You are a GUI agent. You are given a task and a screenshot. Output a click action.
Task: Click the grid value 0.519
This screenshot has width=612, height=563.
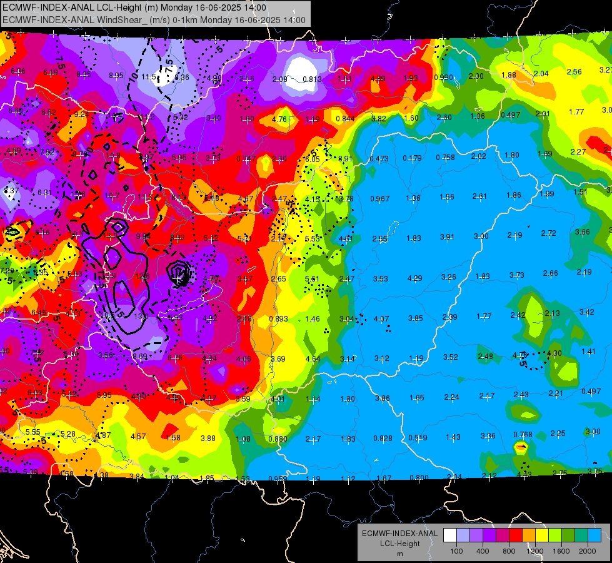point(418,438)
